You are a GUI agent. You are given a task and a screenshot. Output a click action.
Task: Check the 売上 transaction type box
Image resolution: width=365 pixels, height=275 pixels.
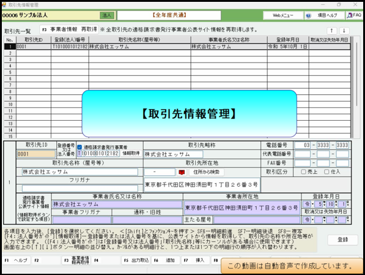click(x=303, y=171)
